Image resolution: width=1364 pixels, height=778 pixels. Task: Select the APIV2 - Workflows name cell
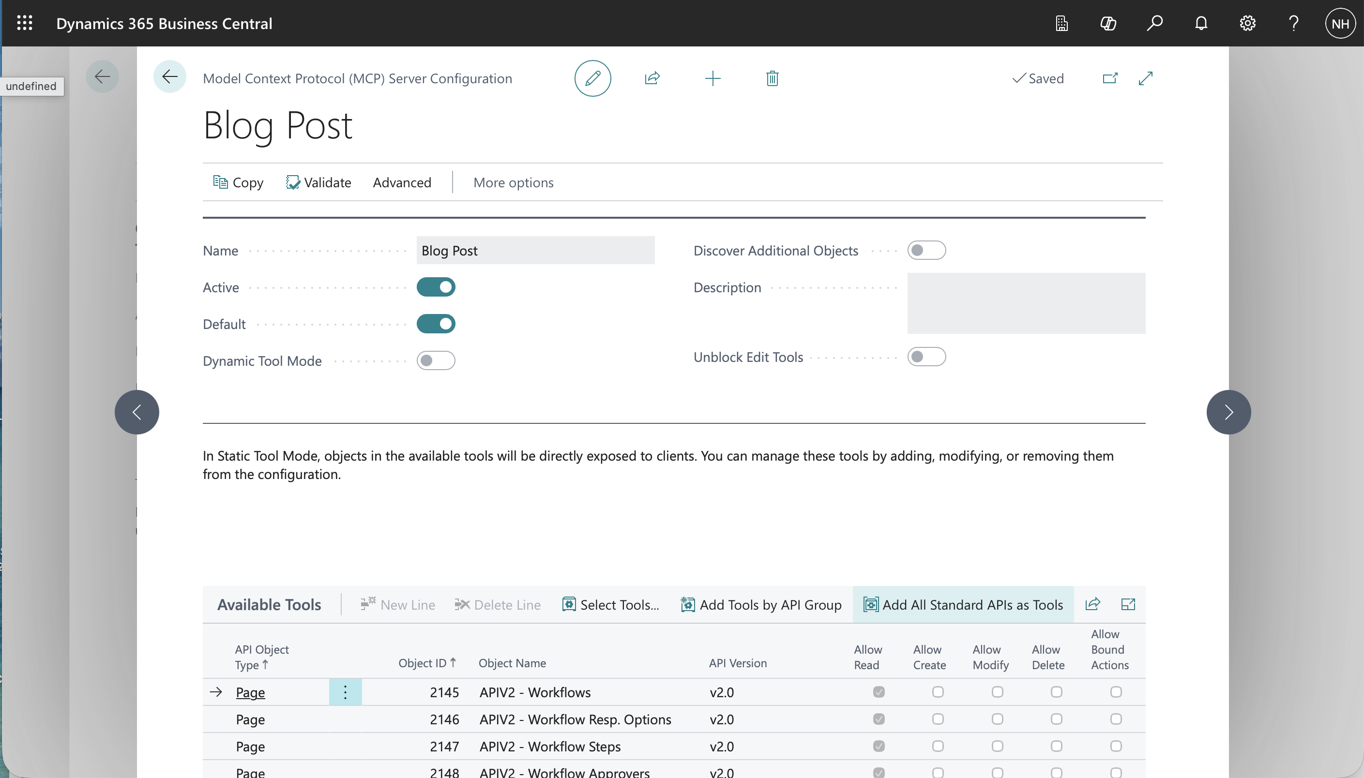(535, 692)
